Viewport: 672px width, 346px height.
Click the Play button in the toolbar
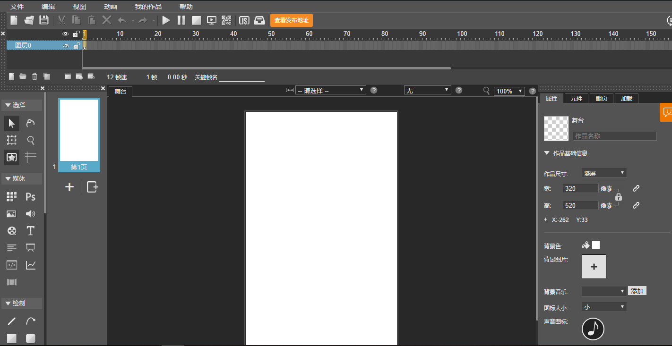pos(166,20)
